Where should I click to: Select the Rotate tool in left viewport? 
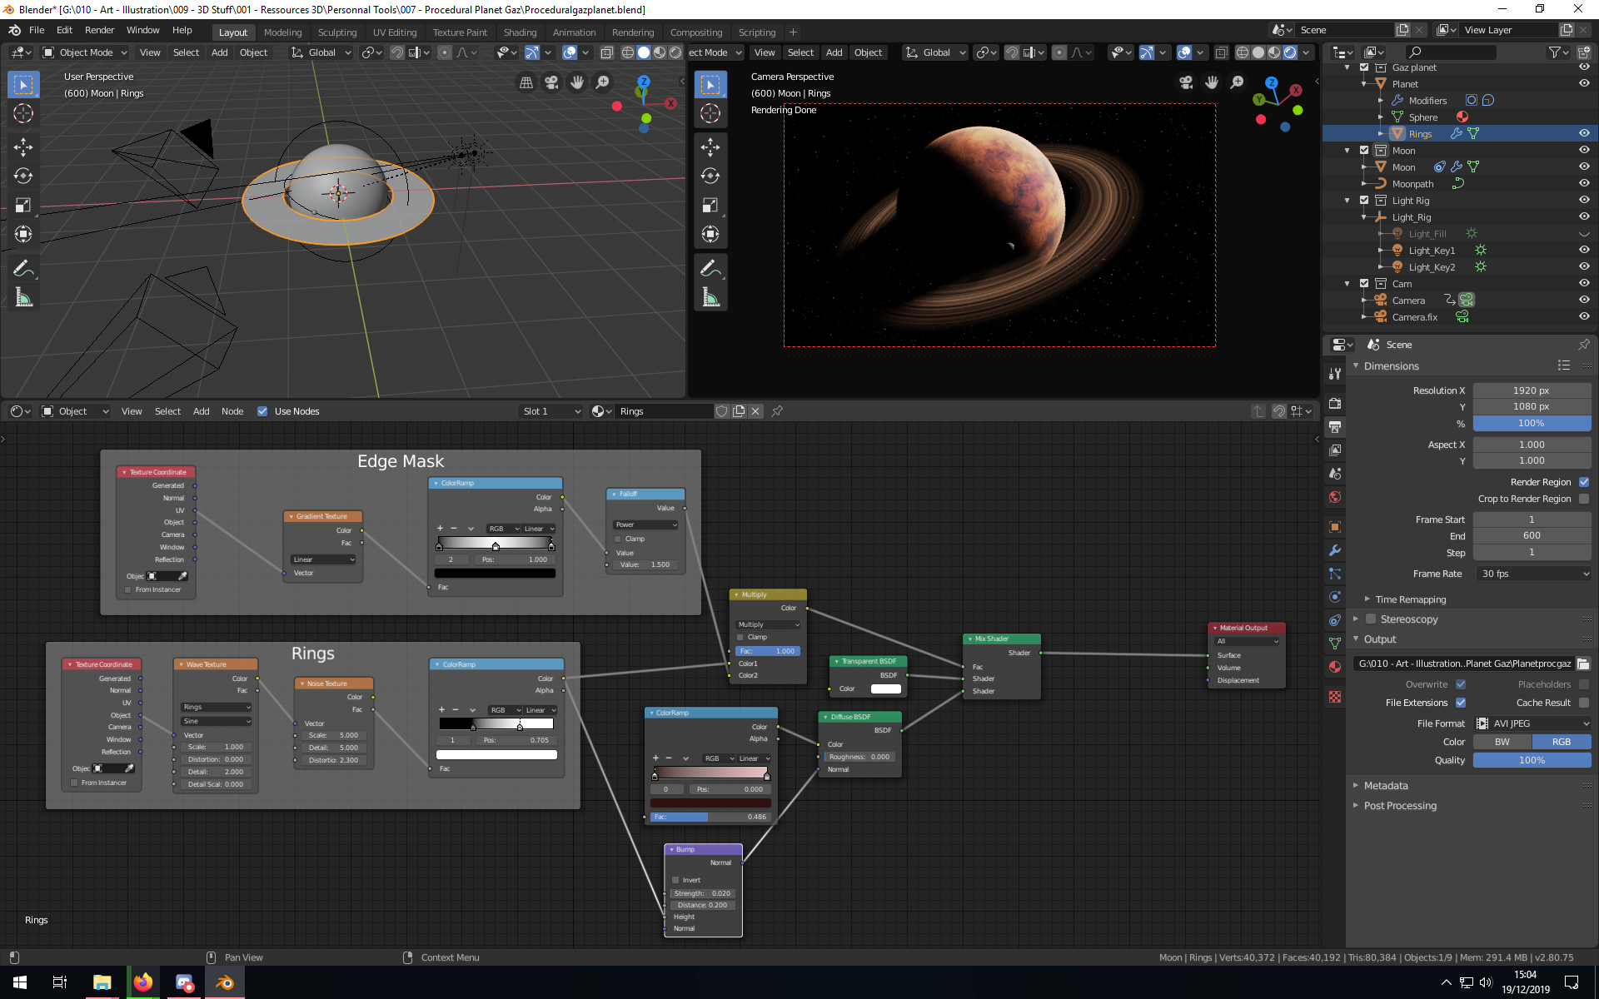coord(23,176)
